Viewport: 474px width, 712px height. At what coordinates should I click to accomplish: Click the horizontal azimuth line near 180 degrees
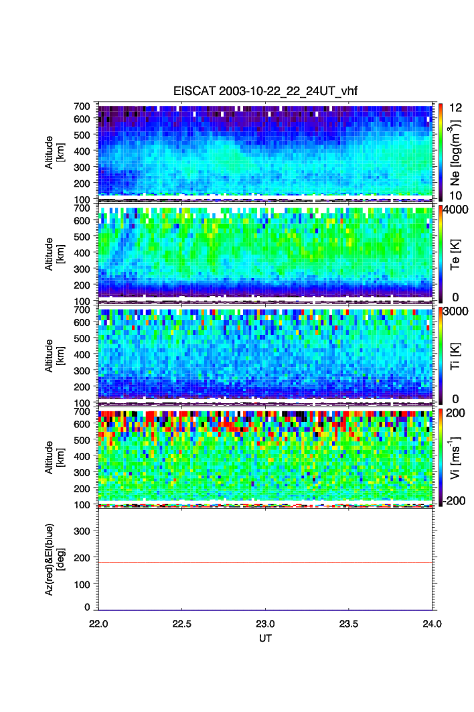[266, 562]
